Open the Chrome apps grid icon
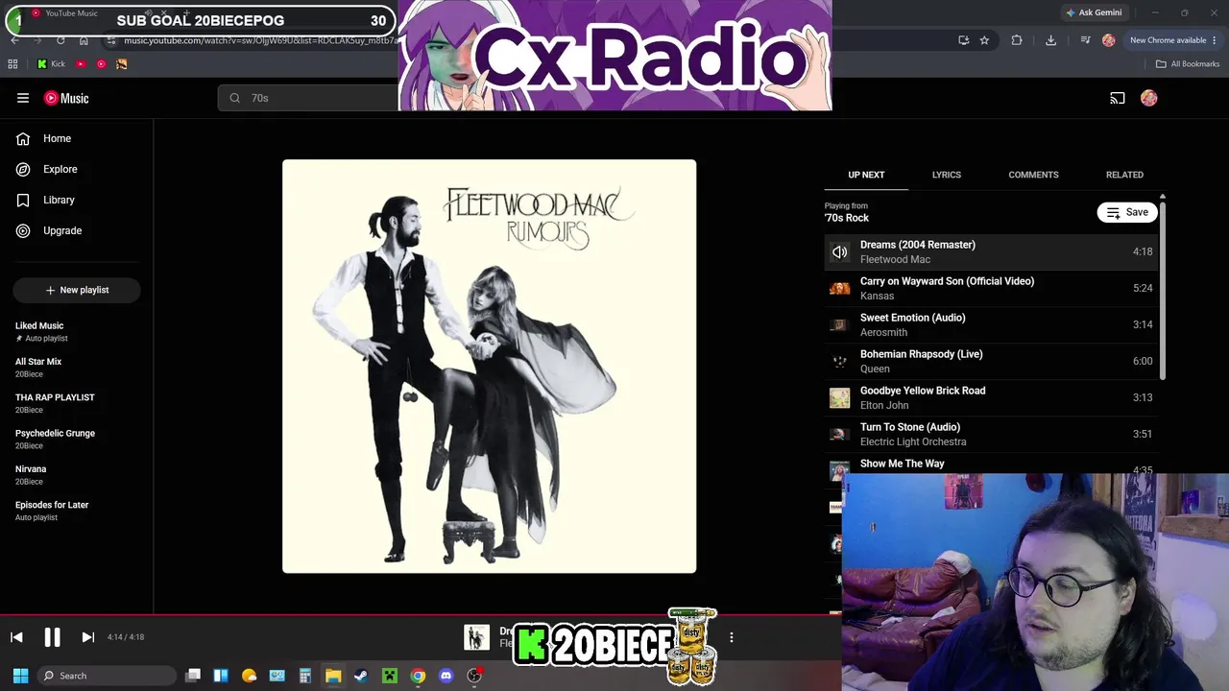Viewport: 1229px width, 691px height. tap(12, 64)
